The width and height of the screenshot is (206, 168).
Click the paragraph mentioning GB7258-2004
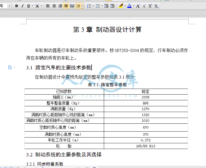(x=107, y=54)
